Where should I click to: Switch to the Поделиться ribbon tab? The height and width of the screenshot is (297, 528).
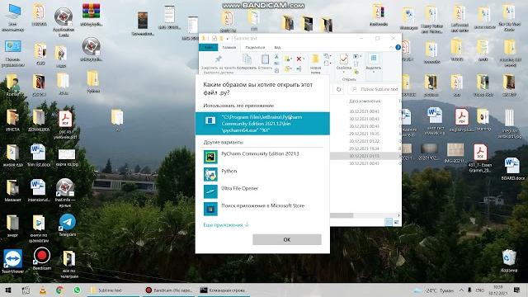pos(255,48)
